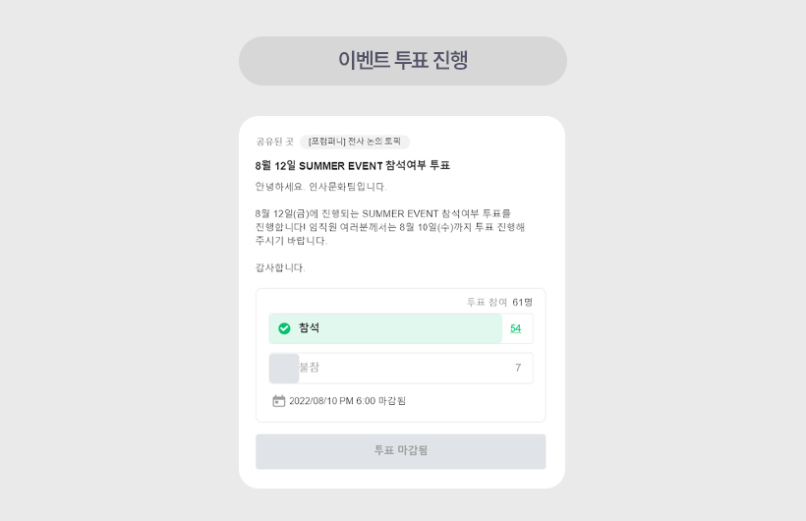Open the underlined 54 voters count link
Screen dimensions: 806x521
pos(516,328)
